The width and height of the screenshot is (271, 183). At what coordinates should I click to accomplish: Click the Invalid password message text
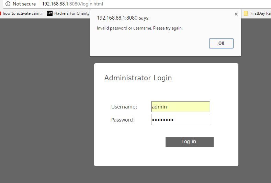click(140, 28)
